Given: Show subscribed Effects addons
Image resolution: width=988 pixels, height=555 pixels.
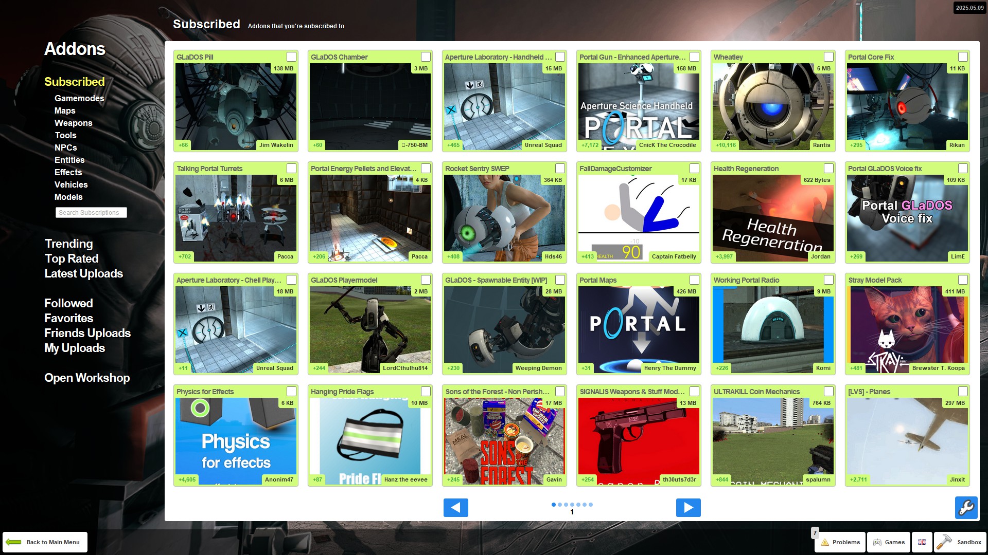Looking at the screenshot, I should point(68,172).
